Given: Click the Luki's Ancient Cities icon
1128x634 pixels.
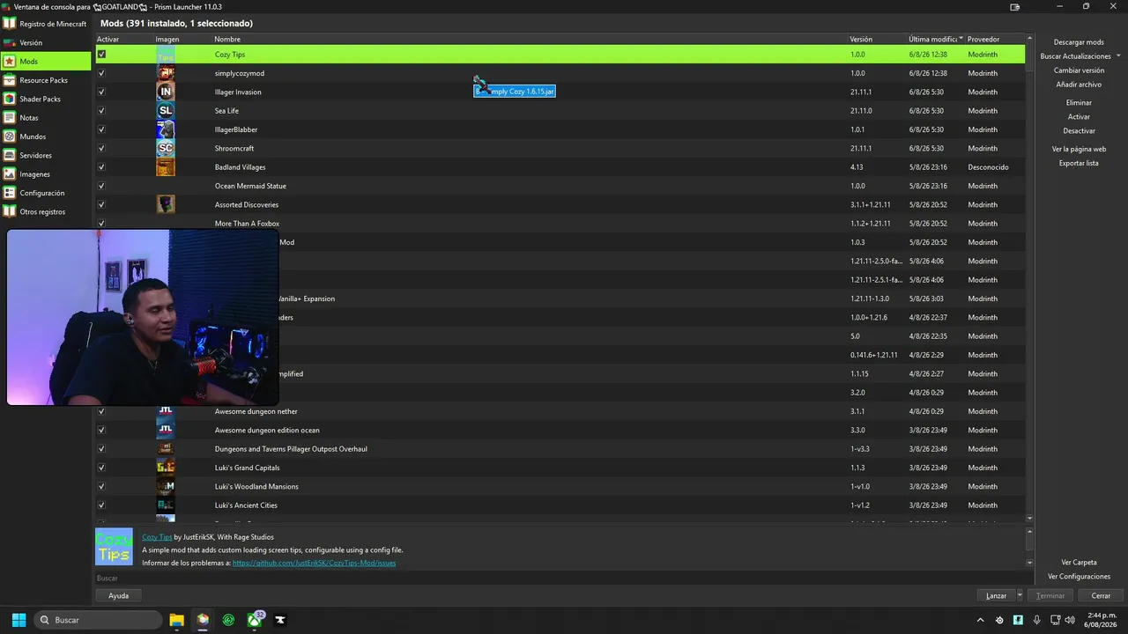Looking at the screenshot, I should point(166,505).
